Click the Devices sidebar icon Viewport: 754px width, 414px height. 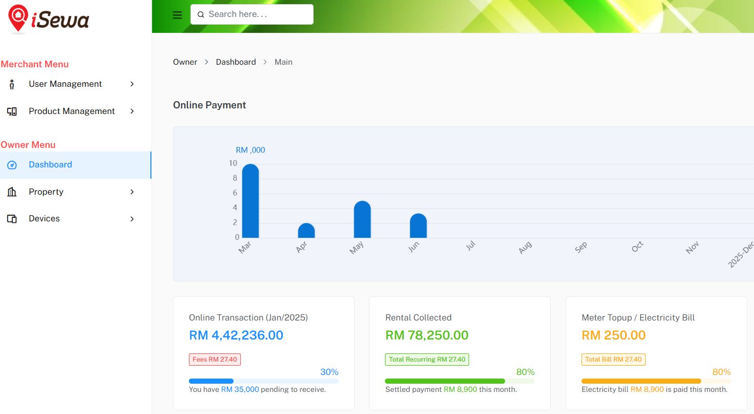12,219
